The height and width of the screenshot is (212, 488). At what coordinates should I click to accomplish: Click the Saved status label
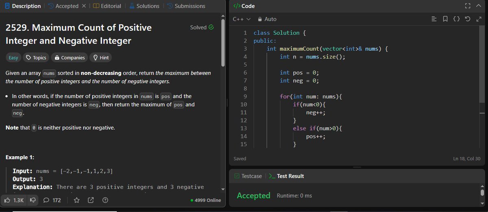240,158
